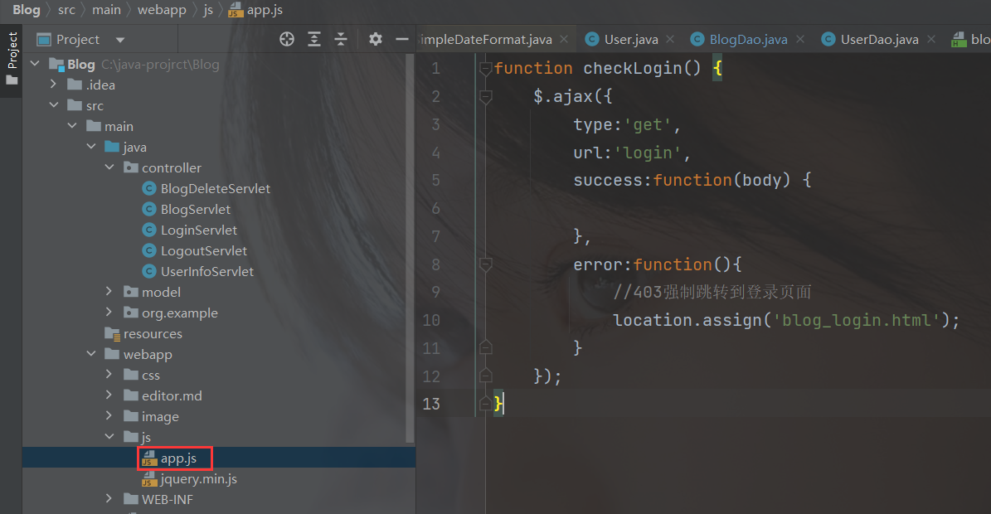Click the Project tree vertical scrollbar
The width and height of the screenshot is (991, 514).
pyautogui.click(x=410, y=248)
